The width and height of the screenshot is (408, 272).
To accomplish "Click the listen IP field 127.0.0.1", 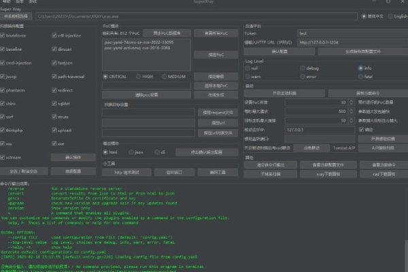I will [320, 130].
